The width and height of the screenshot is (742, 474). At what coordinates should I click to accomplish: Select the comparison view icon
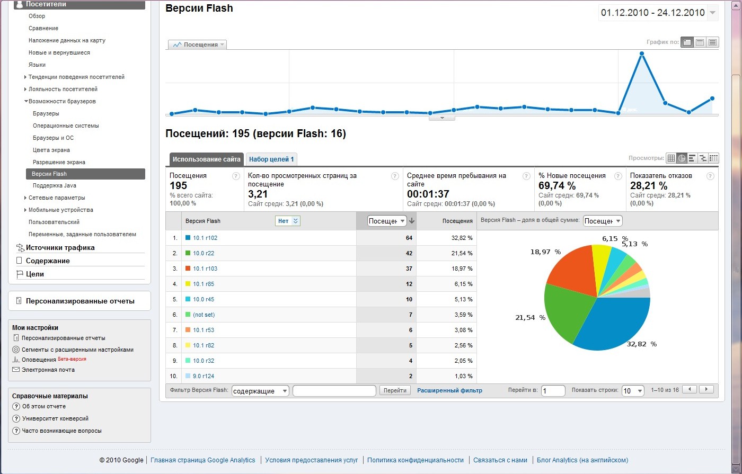[703, 158]
